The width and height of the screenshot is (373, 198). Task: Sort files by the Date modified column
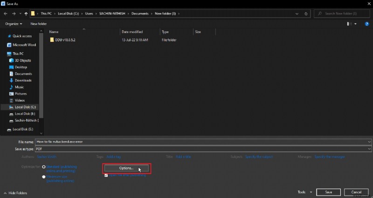[x=132, y=32]
